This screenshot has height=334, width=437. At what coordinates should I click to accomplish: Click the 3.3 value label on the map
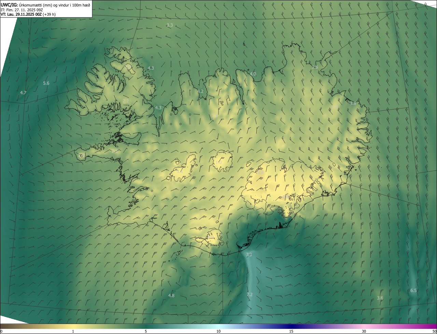pyautogui.click(x=170, y=25)
